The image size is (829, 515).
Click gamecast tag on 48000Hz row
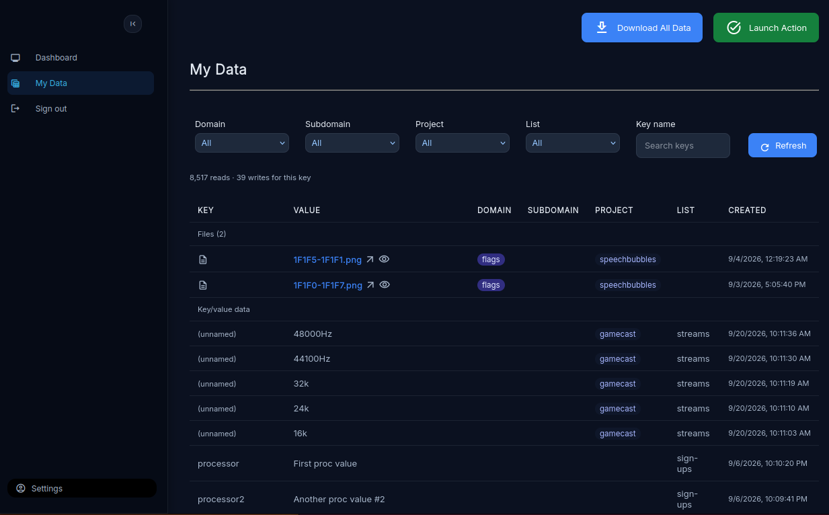pos(618,334)
